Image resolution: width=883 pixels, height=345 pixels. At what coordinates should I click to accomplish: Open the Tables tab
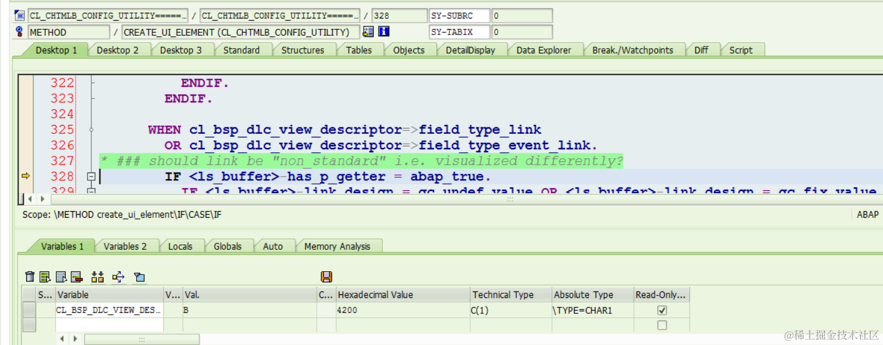(358, 50)
